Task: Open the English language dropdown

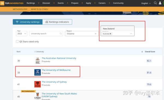Action: coord(146,3)
